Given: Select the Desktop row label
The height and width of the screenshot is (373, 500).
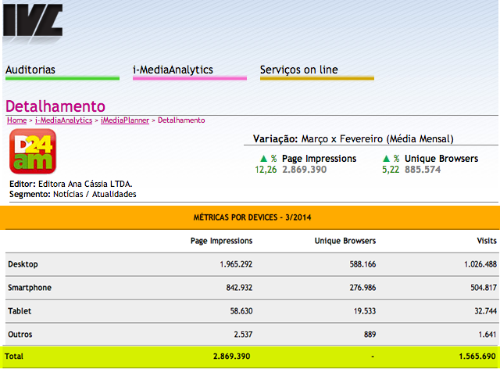Looking at the screenshot, I should click(23, 264).
